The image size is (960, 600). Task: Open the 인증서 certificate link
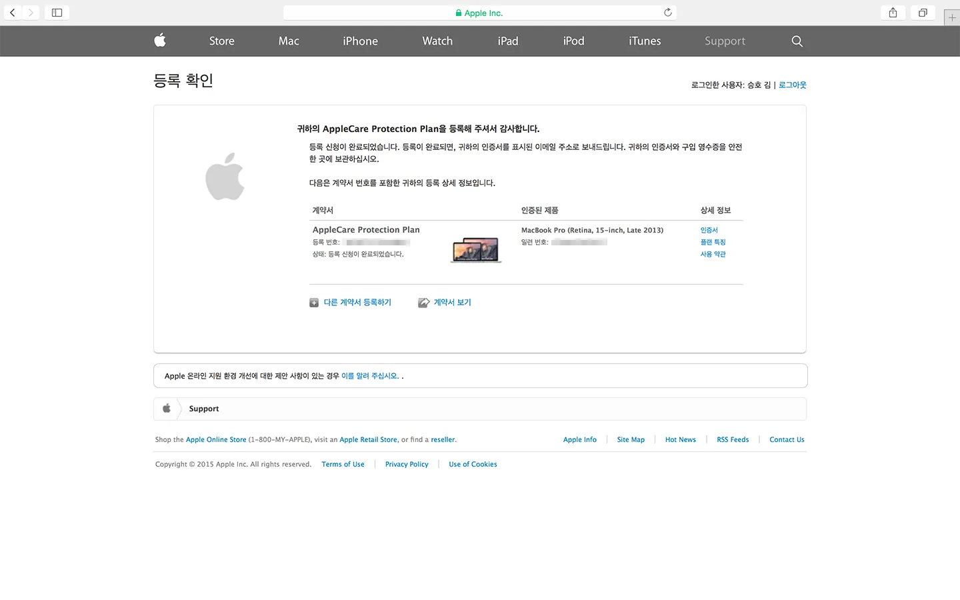709,230
